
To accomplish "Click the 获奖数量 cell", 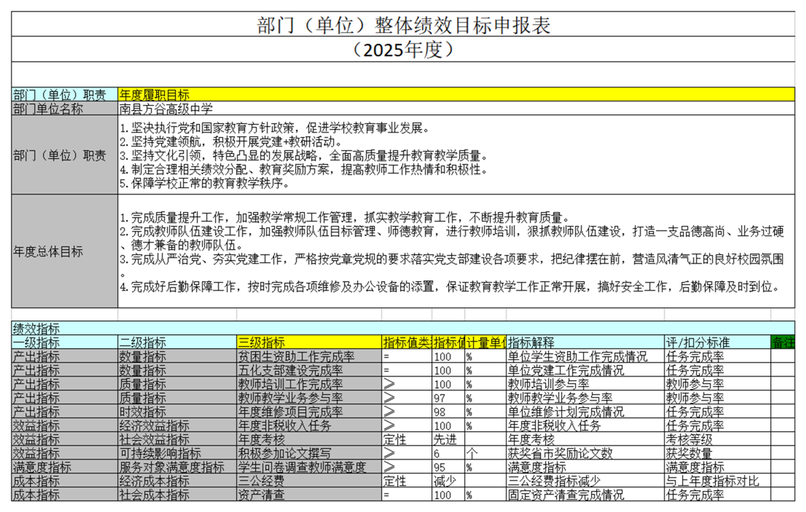I will tap(718, 454).
